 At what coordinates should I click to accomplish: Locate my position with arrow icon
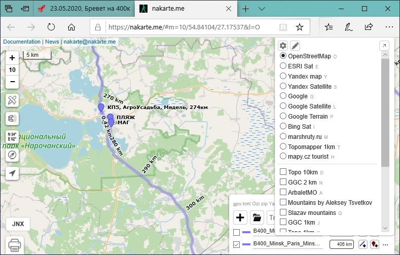point(12,173)
